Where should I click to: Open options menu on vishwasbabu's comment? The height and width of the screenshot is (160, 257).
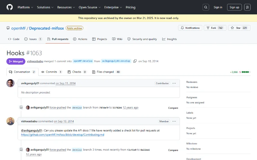coord(174,121)
